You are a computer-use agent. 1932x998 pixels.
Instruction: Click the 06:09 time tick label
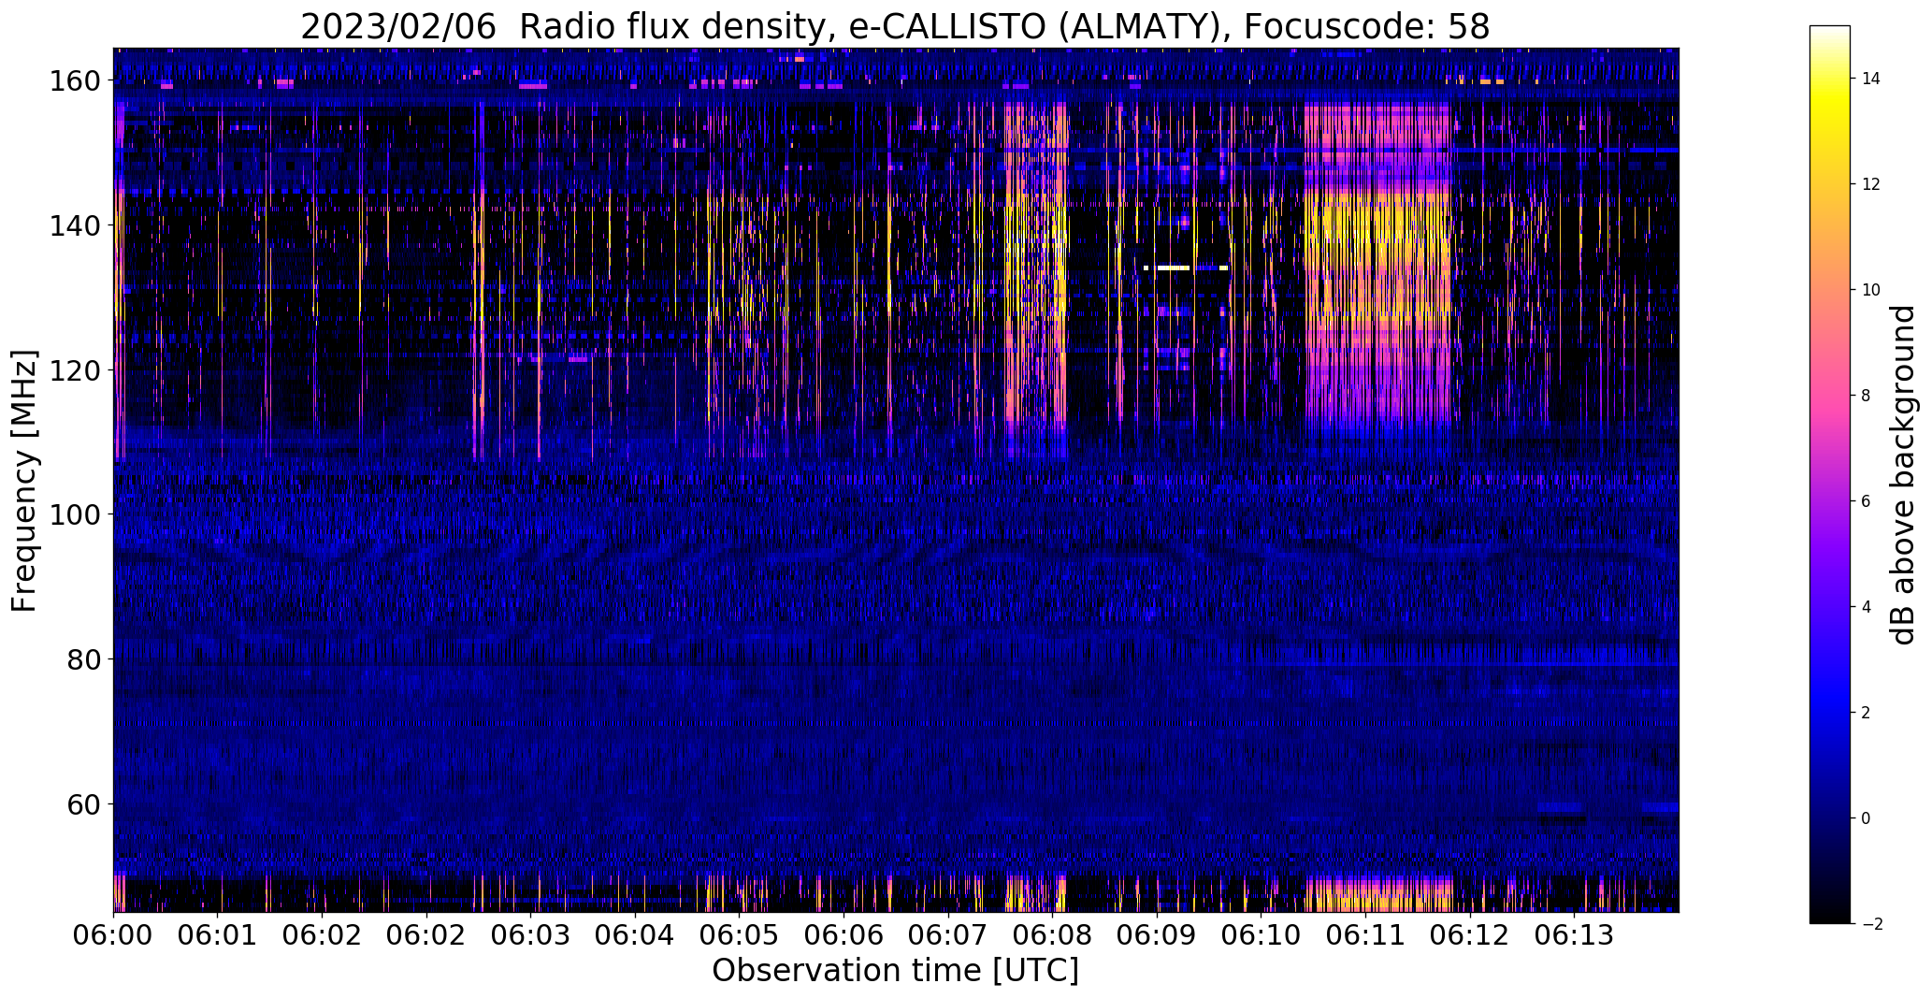[1157, 934]
